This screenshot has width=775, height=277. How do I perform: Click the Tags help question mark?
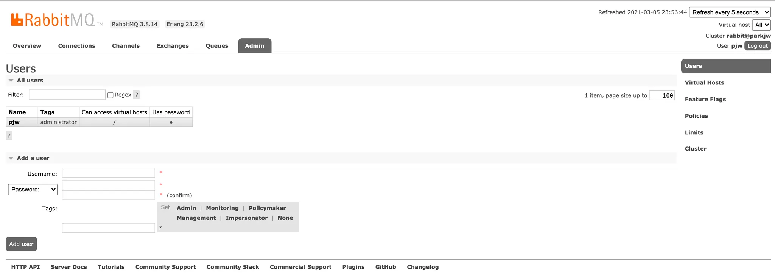(x=160, y=228)
